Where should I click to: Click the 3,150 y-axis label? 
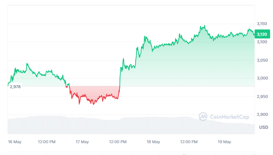point(262,24)
